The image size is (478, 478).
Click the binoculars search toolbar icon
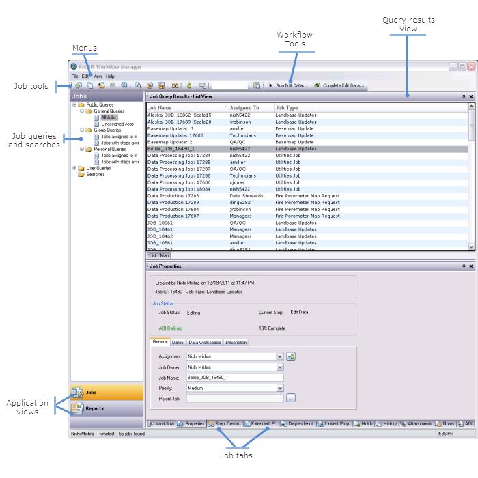coord(175,85)
